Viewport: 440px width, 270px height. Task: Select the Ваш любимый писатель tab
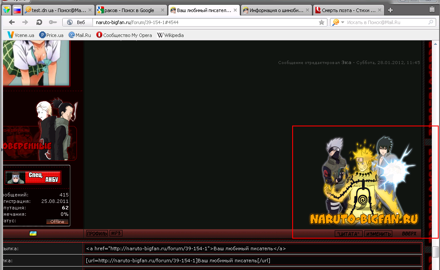click(x=204, y=10)
